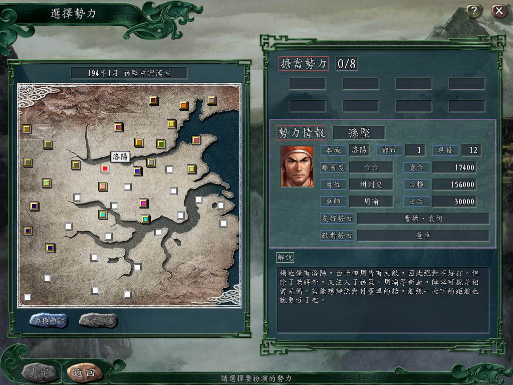Click the 解說 description label
Viewport: 513px width, 385px height.
point(285,257)
